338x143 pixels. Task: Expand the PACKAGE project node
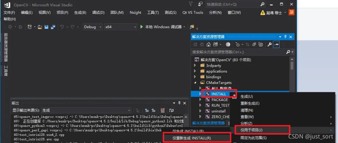pos(200,100)
